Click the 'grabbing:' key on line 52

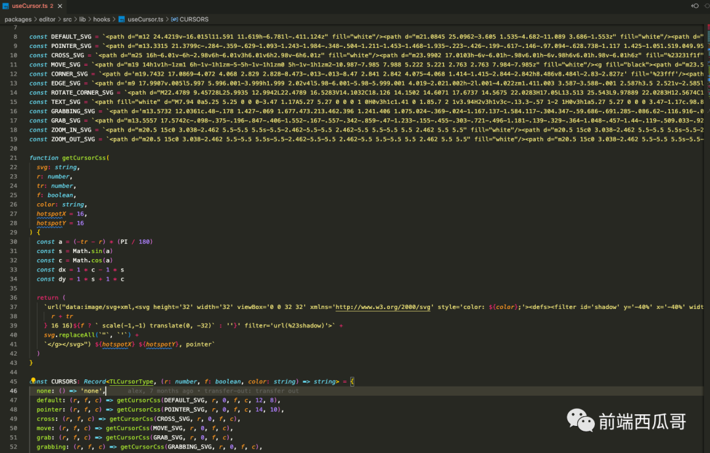pos(53,446)
